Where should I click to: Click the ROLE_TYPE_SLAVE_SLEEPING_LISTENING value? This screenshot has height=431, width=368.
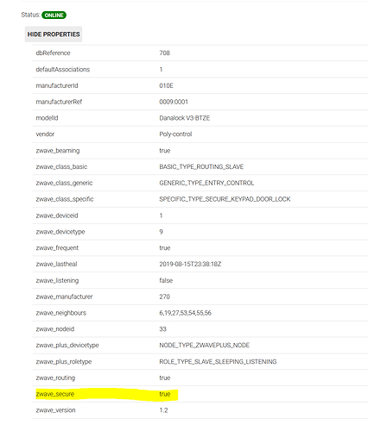click(218, 361)
